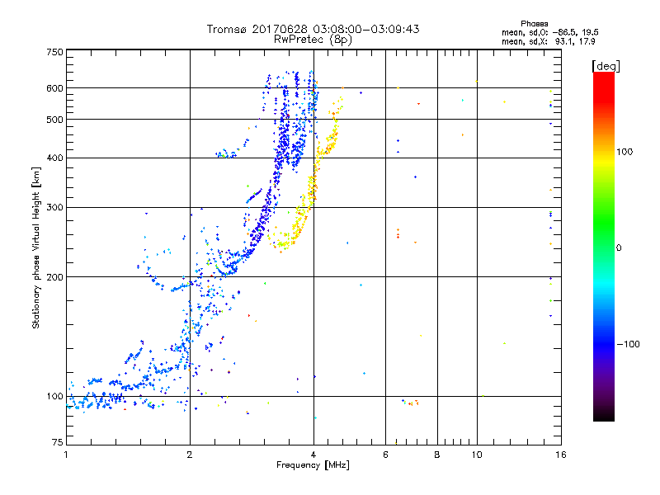Click the Stationary phase Virtual Height axis label
The image size is (660, 495).
pos(36,247)
